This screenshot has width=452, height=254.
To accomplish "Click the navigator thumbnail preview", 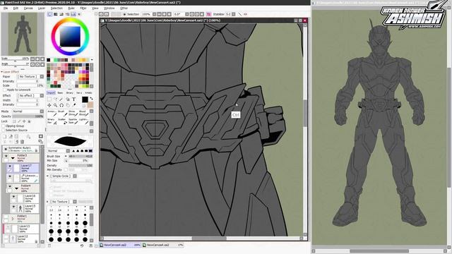I will click(23, 33).
